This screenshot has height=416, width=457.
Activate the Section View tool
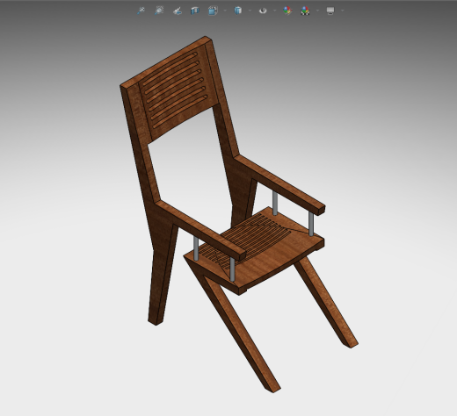195,11
